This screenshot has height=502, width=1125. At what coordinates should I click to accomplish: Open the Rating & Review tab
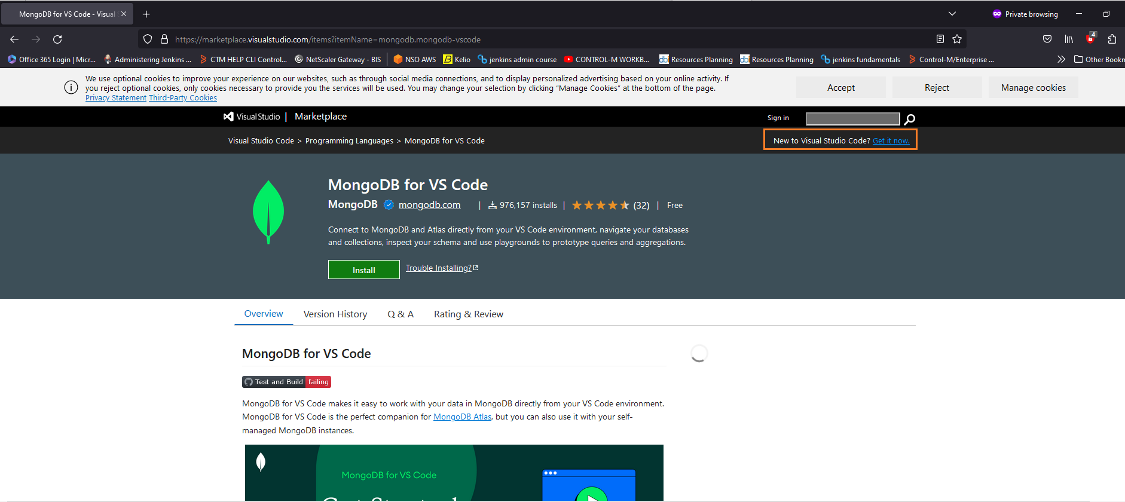click(x=468, y=314)
